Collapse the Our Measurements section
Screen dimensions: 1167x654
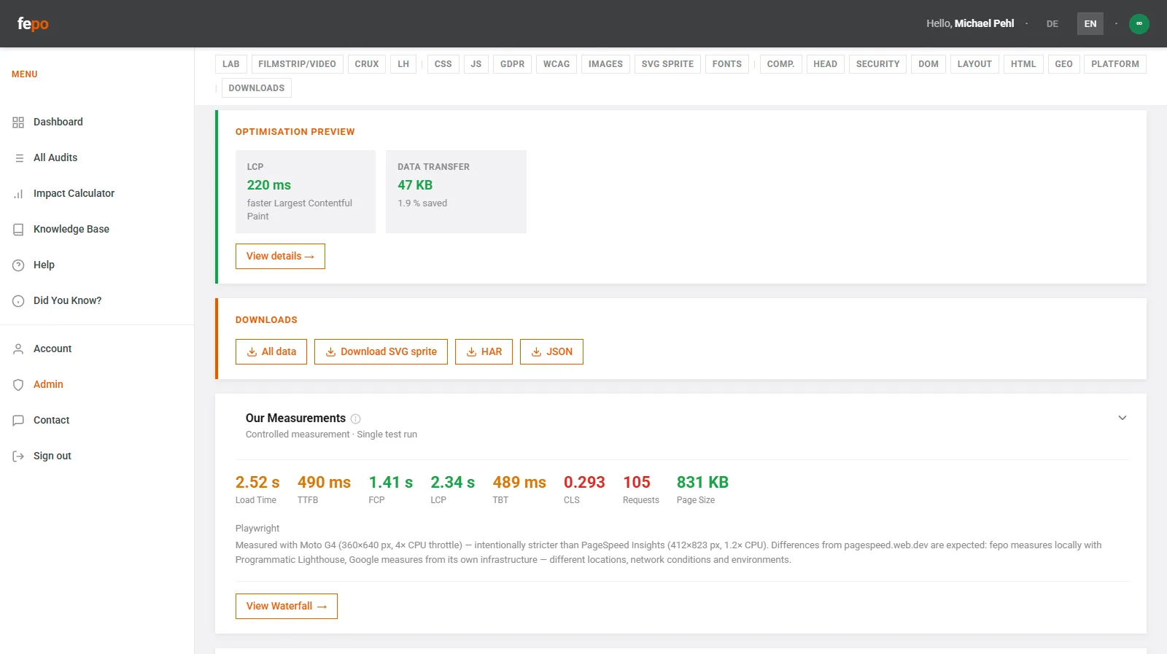click(x=1123, y=418)
